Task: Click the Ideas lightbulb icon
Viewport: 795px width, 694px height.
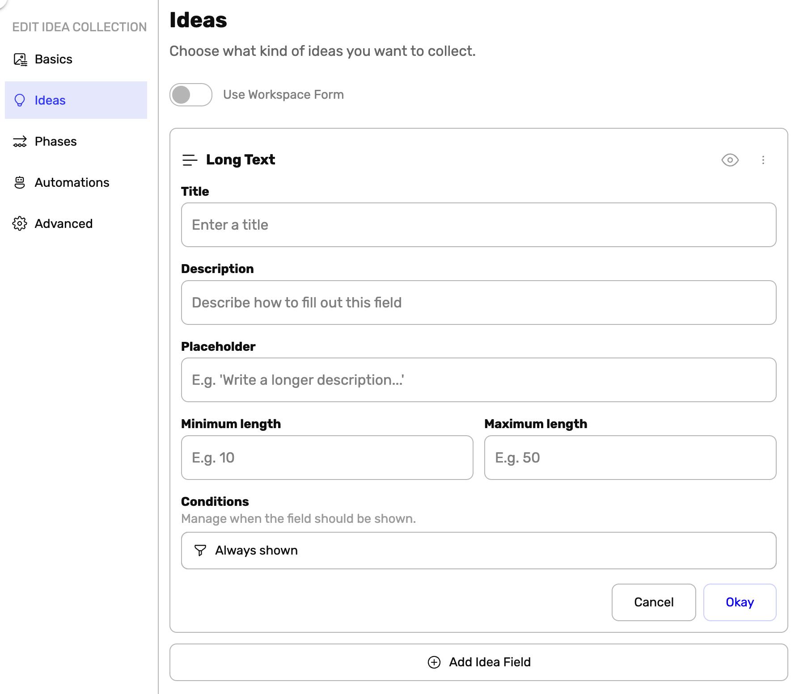Action: tap(20, 101)
